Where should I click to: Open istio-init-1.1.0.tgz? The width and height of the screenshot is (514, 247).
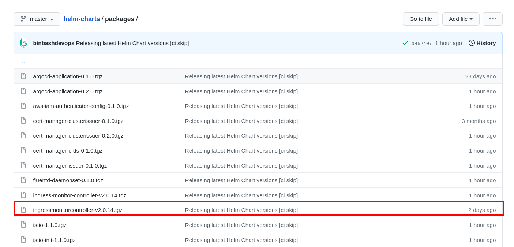[55, 240]
